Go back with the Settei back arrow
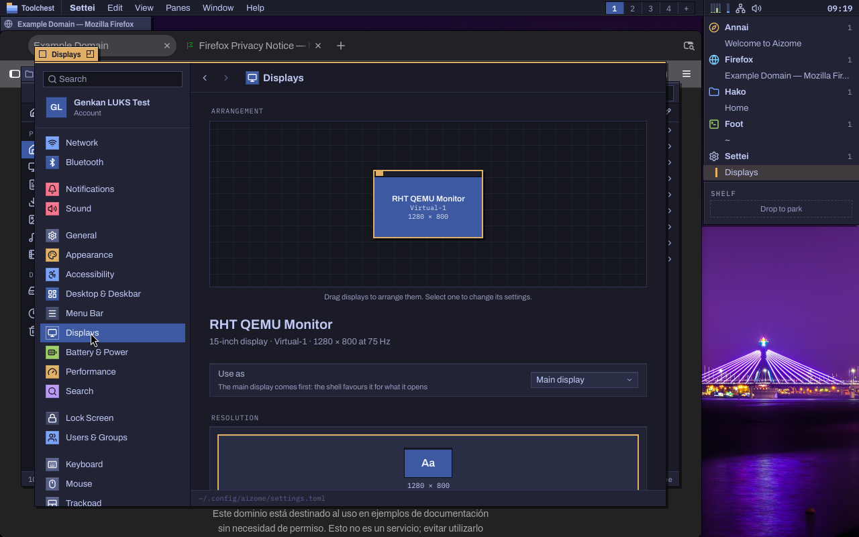 pos(205,78)
